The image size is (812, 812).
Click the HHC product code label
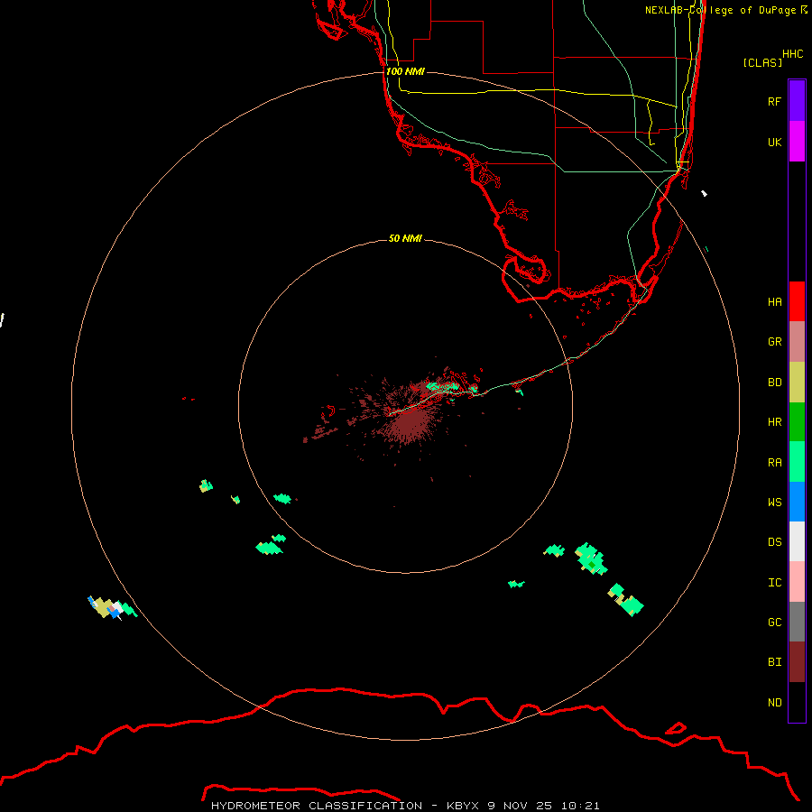click(792, 54)
